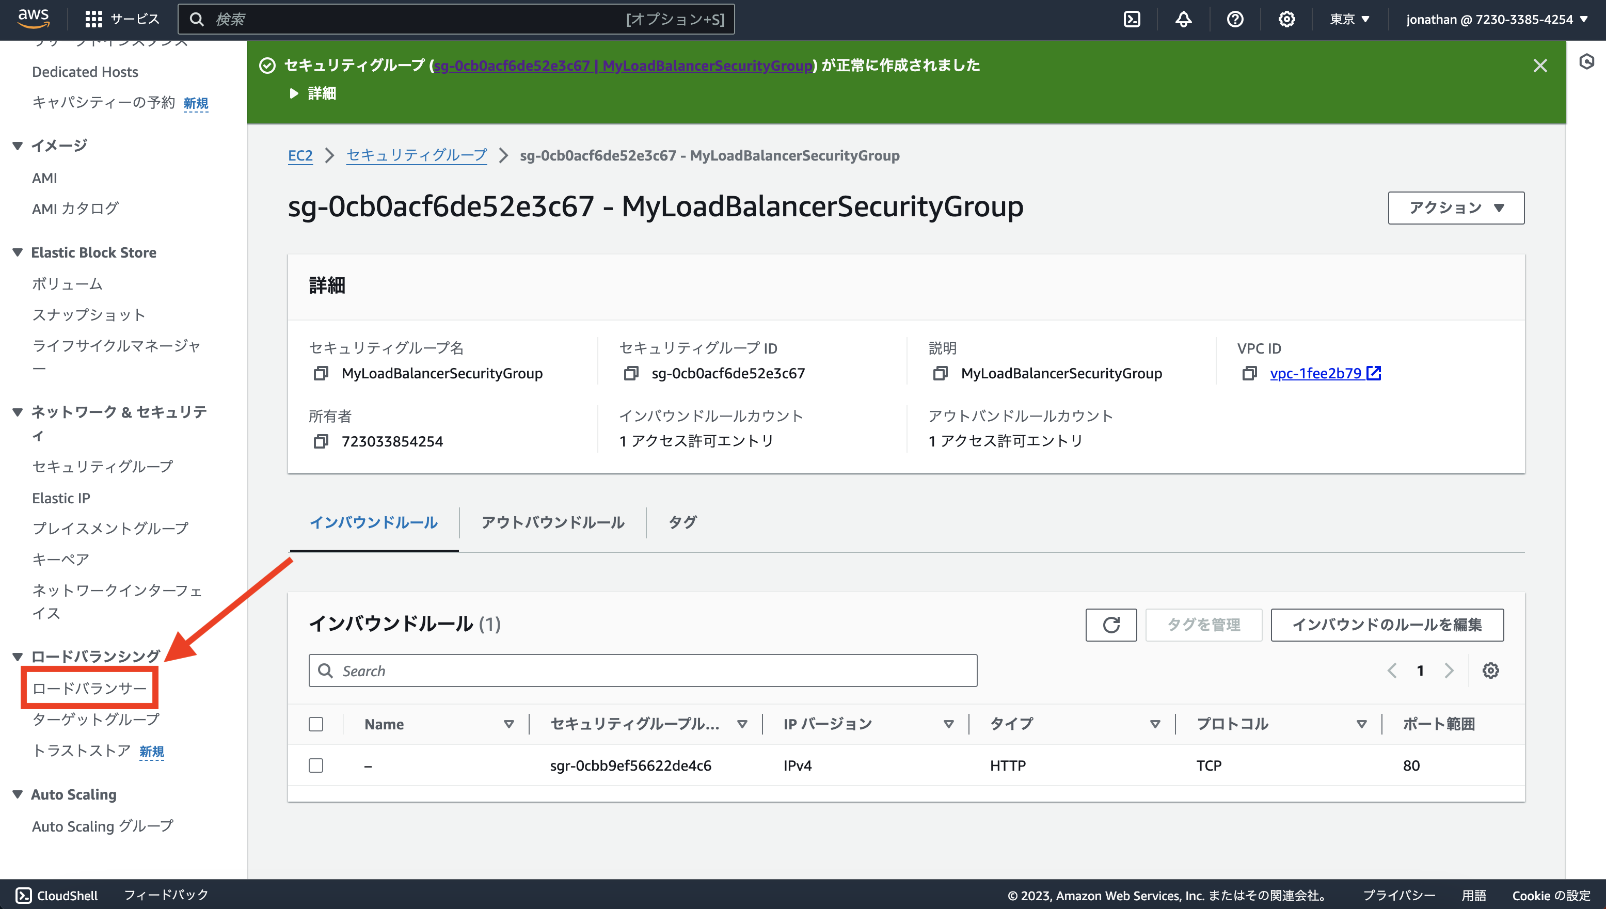Viewport: 1606px width, 909px height.
Task: Open the inbound rules table preferences gear
Action: (x=1490, y=671)
